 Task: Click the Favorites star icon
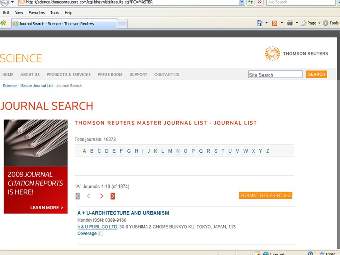tap(3, 23)
